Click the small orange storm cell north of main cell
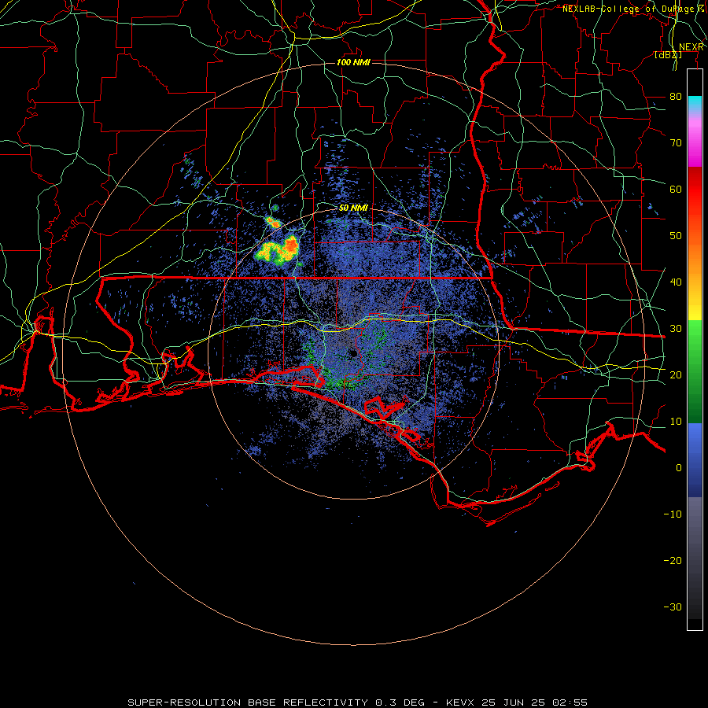The width and height of the screenshot is (708, 708). (273, 222)
